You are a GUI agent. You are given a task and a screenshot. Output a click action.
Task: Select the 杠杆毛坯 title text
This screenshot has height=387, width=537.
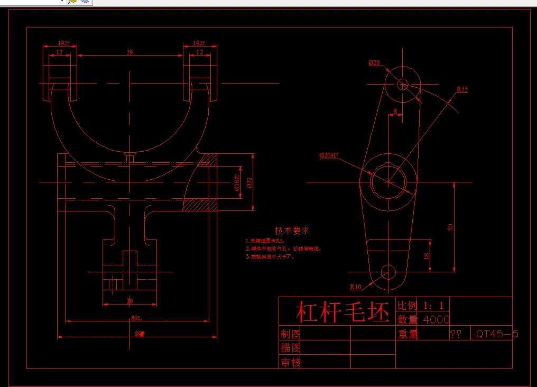342,311
